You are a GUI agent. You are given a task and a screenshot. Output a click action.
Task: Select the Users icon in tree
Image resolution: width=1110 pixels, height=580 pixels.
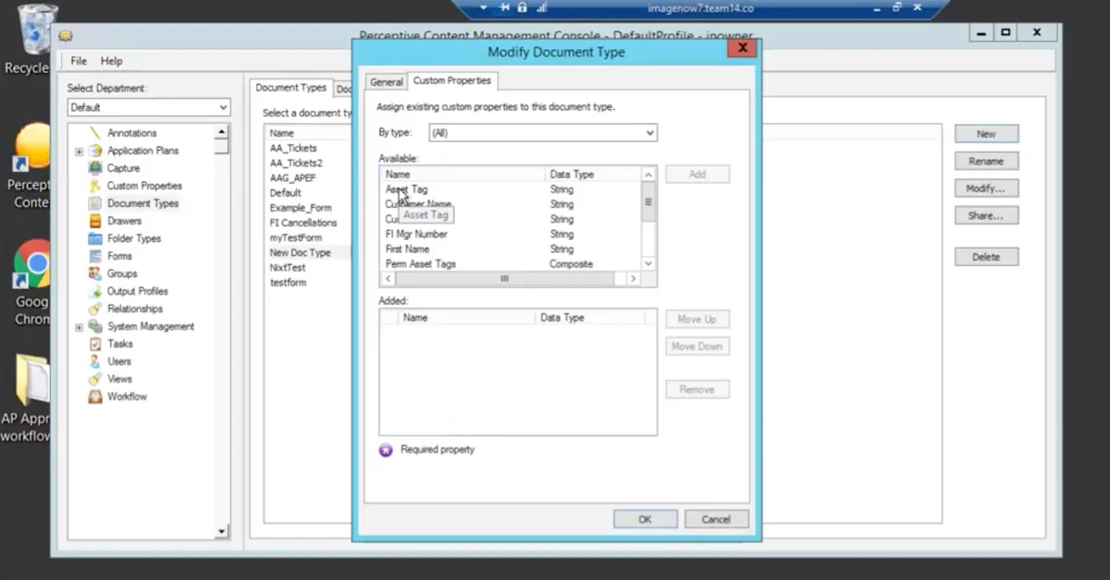click(95, 360)
